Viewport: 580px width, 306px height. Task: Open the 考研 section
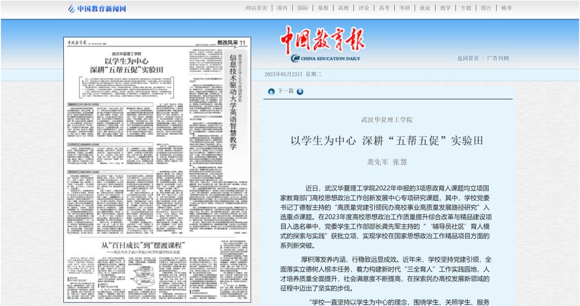[404, 8]
